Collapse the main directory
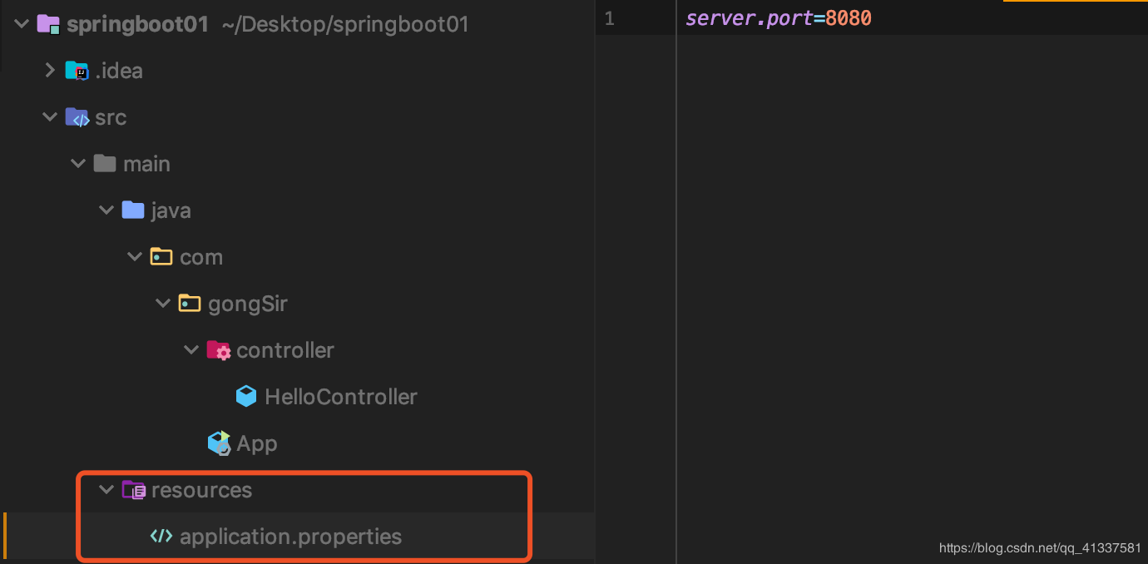The image size is (1148, 564). [x=78, y=164]
